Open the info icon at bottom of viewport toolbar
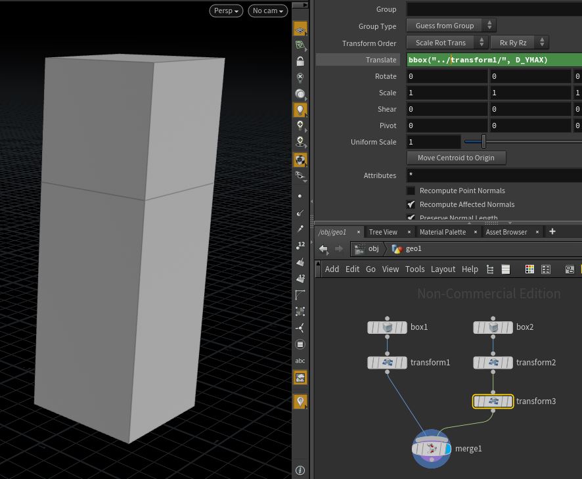The image size is (582, 479). [300, 470]
